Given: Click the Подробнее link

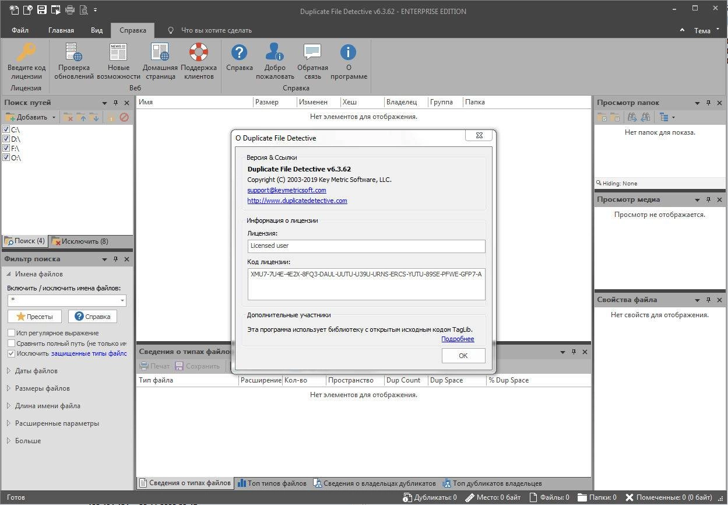Looking at the screenshot, I should [x=458, y=339].
